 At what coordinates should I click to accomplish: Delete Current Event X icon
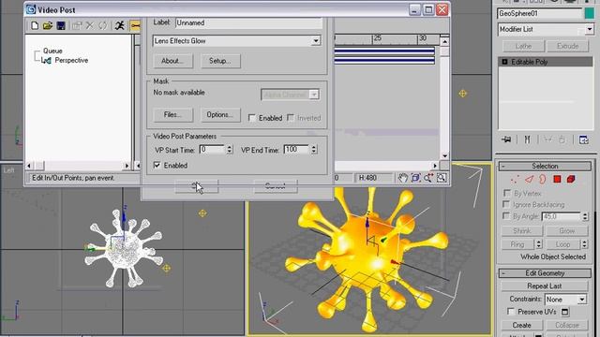90,25
